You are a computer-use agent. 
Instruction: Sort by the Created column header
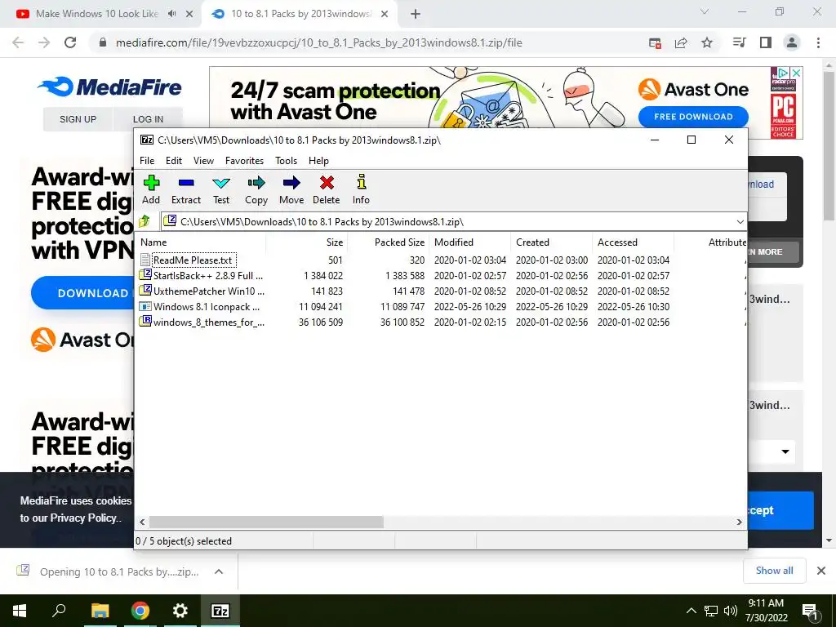point(551,242)
